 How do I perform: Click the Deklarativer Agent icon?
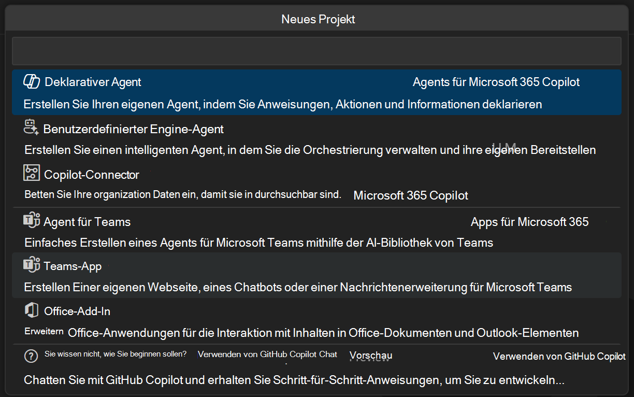pos(31,81)
